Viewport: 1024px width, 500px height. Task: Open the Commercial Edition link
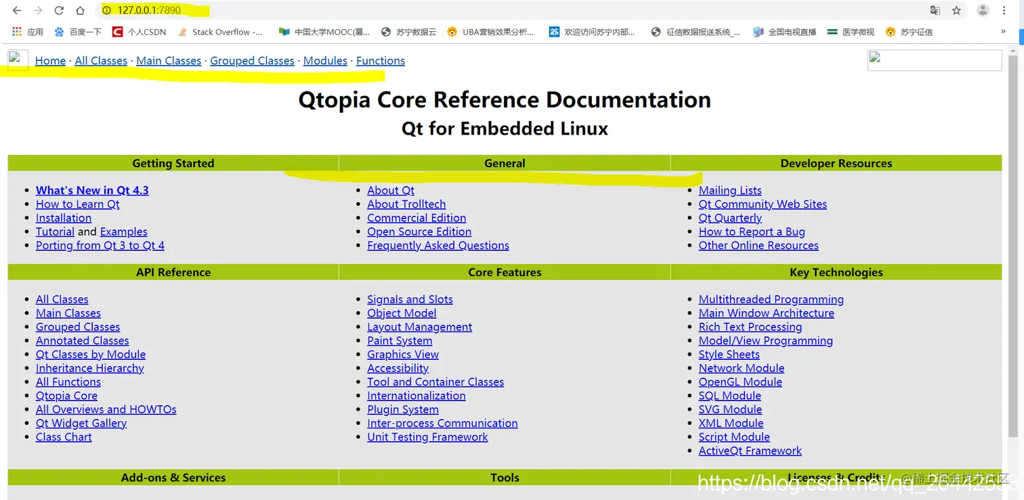point(417,218)
